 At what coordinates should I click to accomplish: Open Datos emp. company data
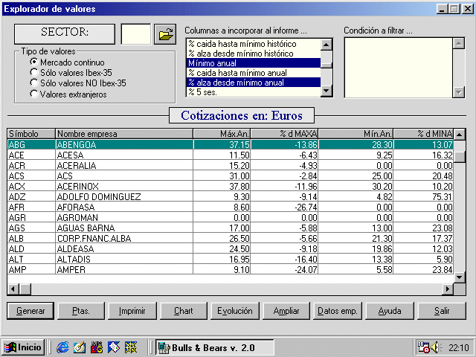pyautogui.click(x=338, y=311)
